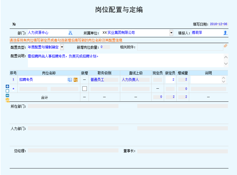Click 增减量 field in row 1
Viewport: 237px width, 175px height.
[x=183, y=80]
